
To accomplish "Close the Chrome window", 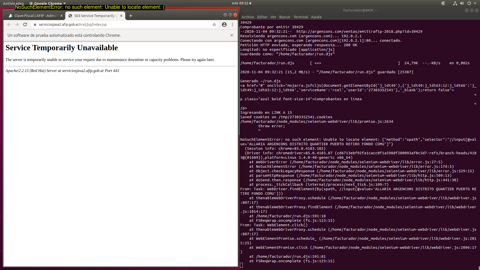I will point(235,15).
